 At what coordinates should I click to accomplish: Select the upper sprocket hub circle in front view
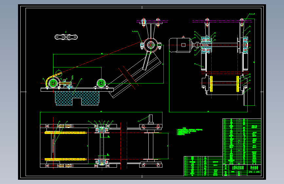[151, 45]
